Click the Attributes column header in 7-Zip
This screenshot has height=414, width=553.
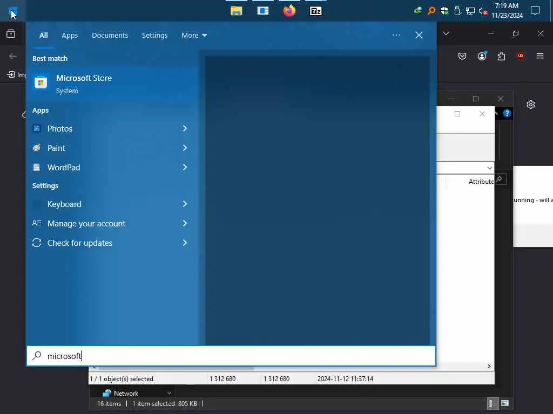pyautogui.click(x=481, y=181)
